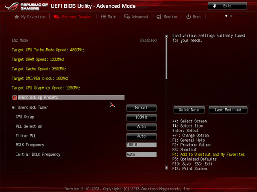Click the F5 Optimized Defaults hint

pyautogui.click(x=194, y=159)
